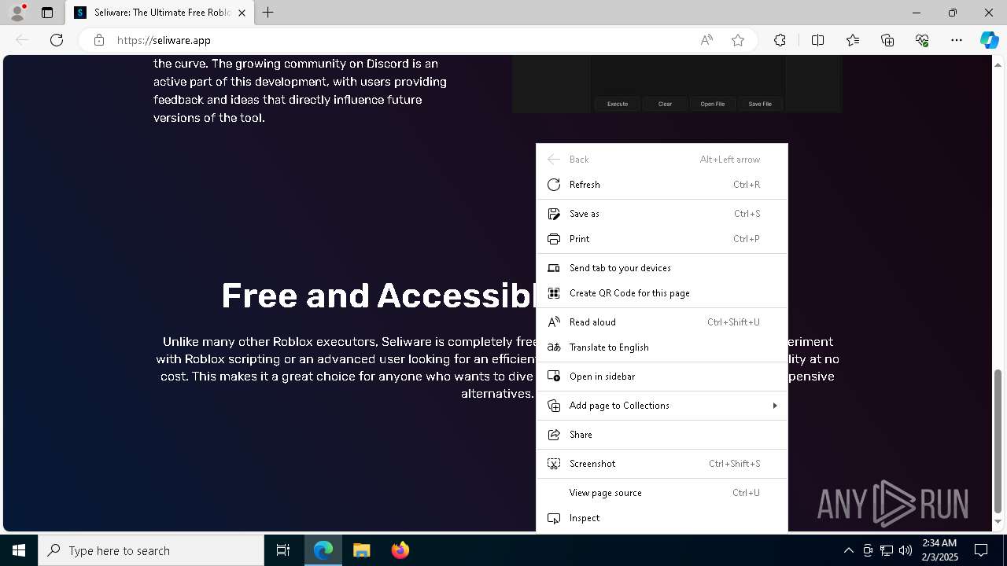Activate Read aloud icon in the address bar

[x=706, y=40]
